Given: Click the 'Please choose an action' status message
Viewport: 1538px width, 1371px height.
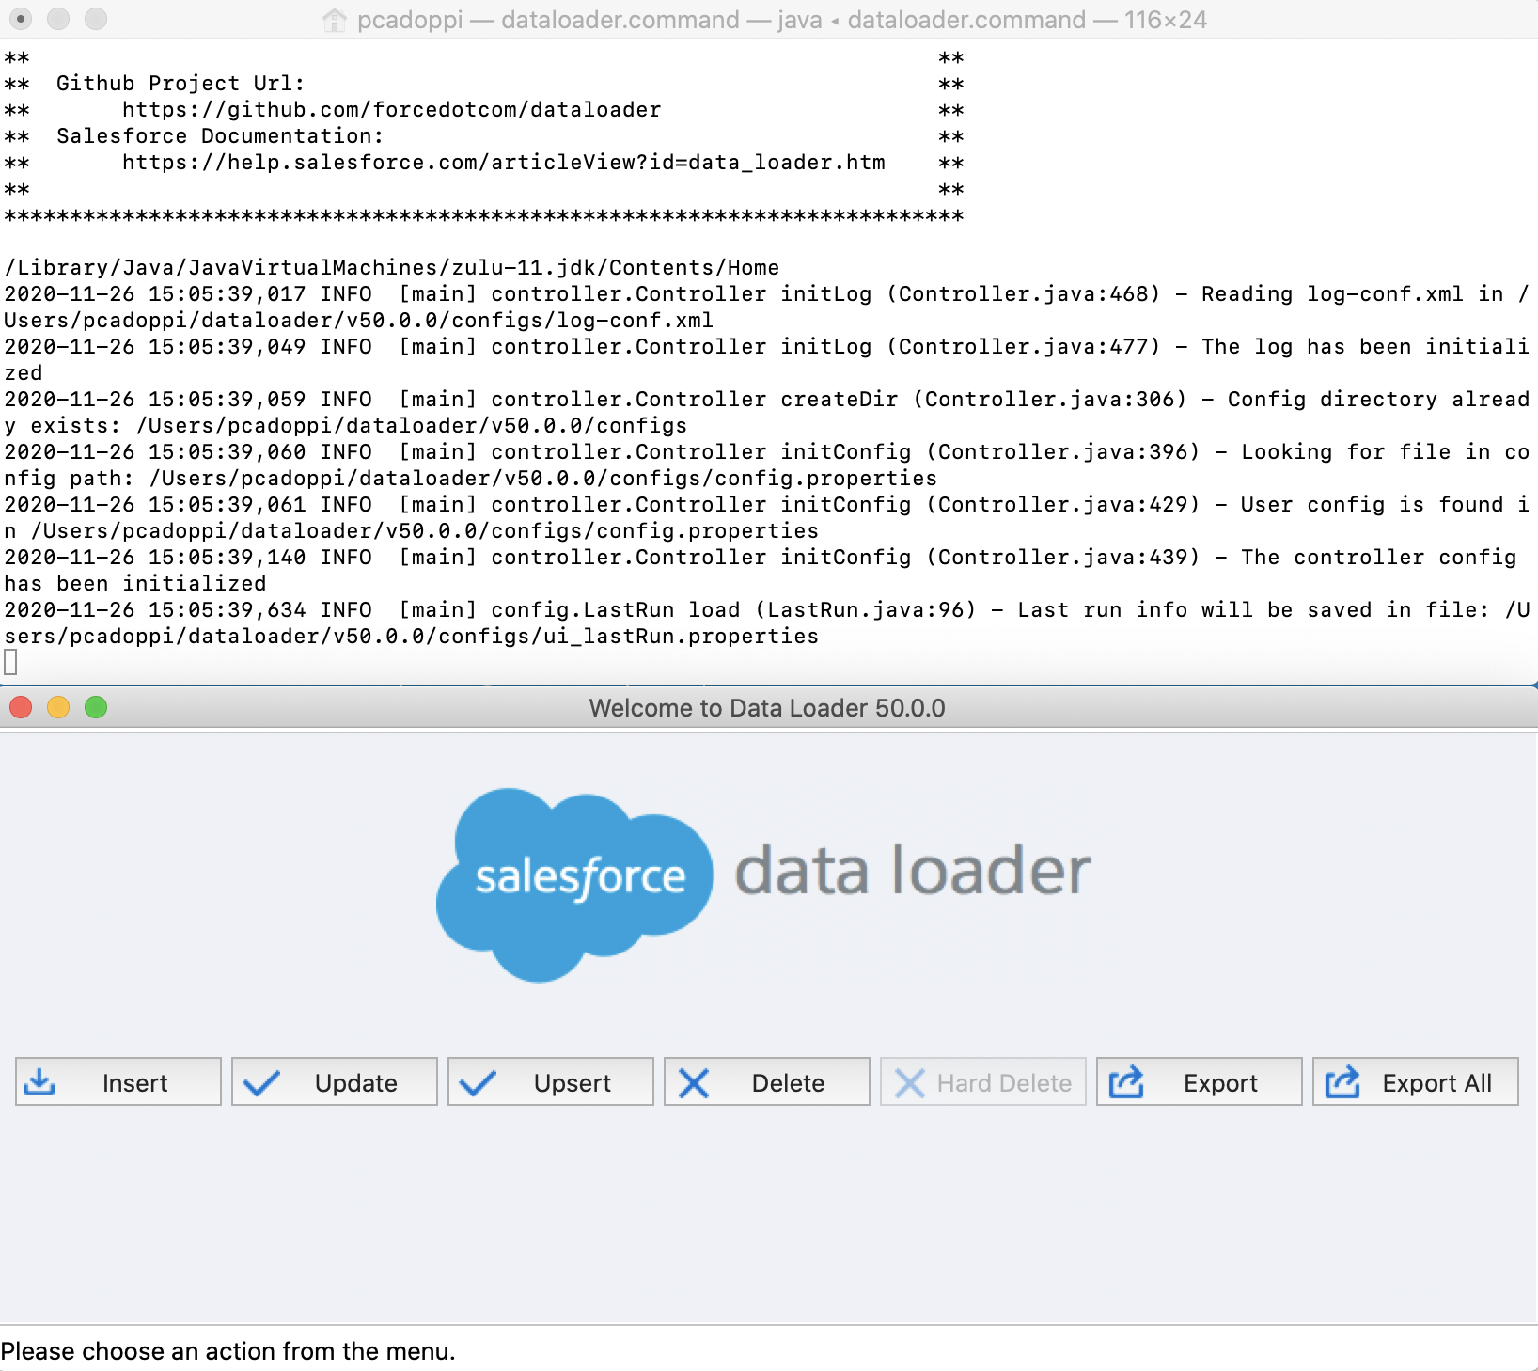Looking at the screenshot, I should [228, 1351].
